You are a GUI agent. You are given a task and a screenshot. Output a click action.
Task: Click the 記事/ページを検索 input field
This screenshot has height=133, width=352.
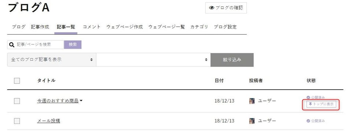click(36, 44)
